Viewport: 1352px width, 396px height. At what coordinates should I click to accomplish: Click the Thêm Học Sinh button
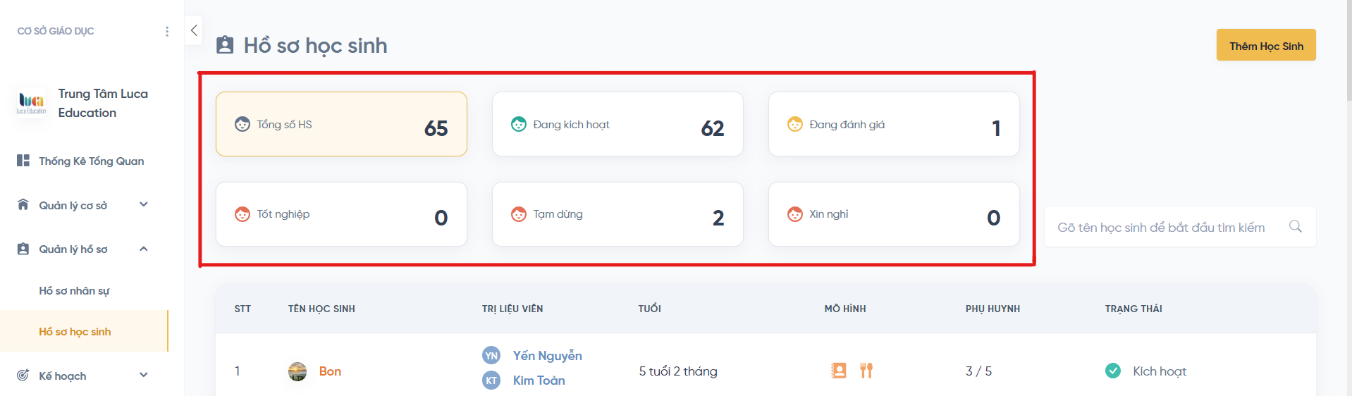coord(1265,46)
